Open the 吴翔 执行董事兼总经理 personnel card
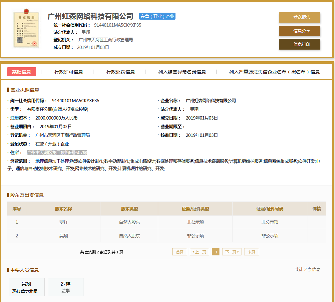 point(26,287)
